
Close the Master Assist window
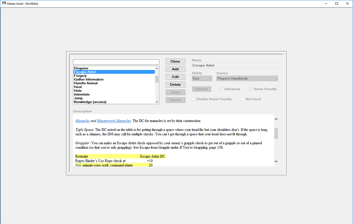[x=347, y=4]
